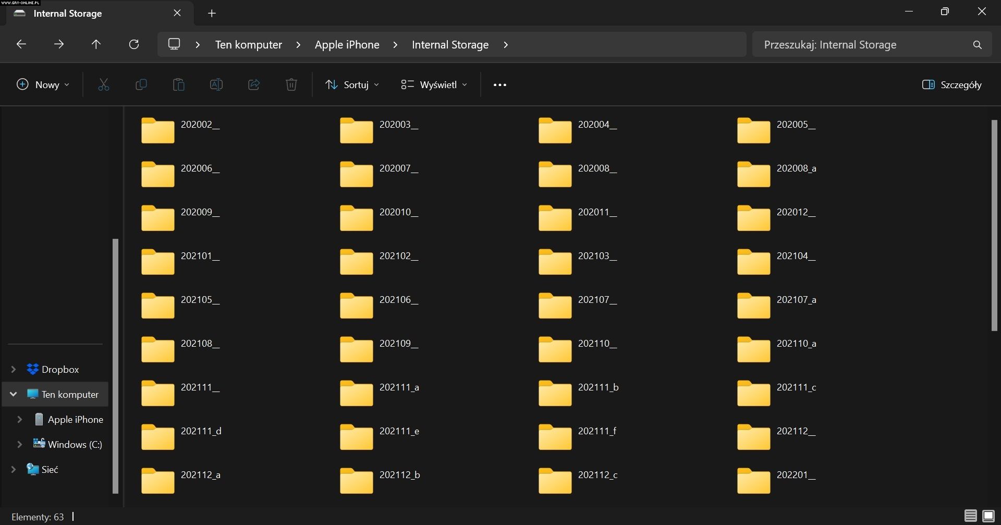Toggle the Szczegóły details pane

tap(951, 84)
